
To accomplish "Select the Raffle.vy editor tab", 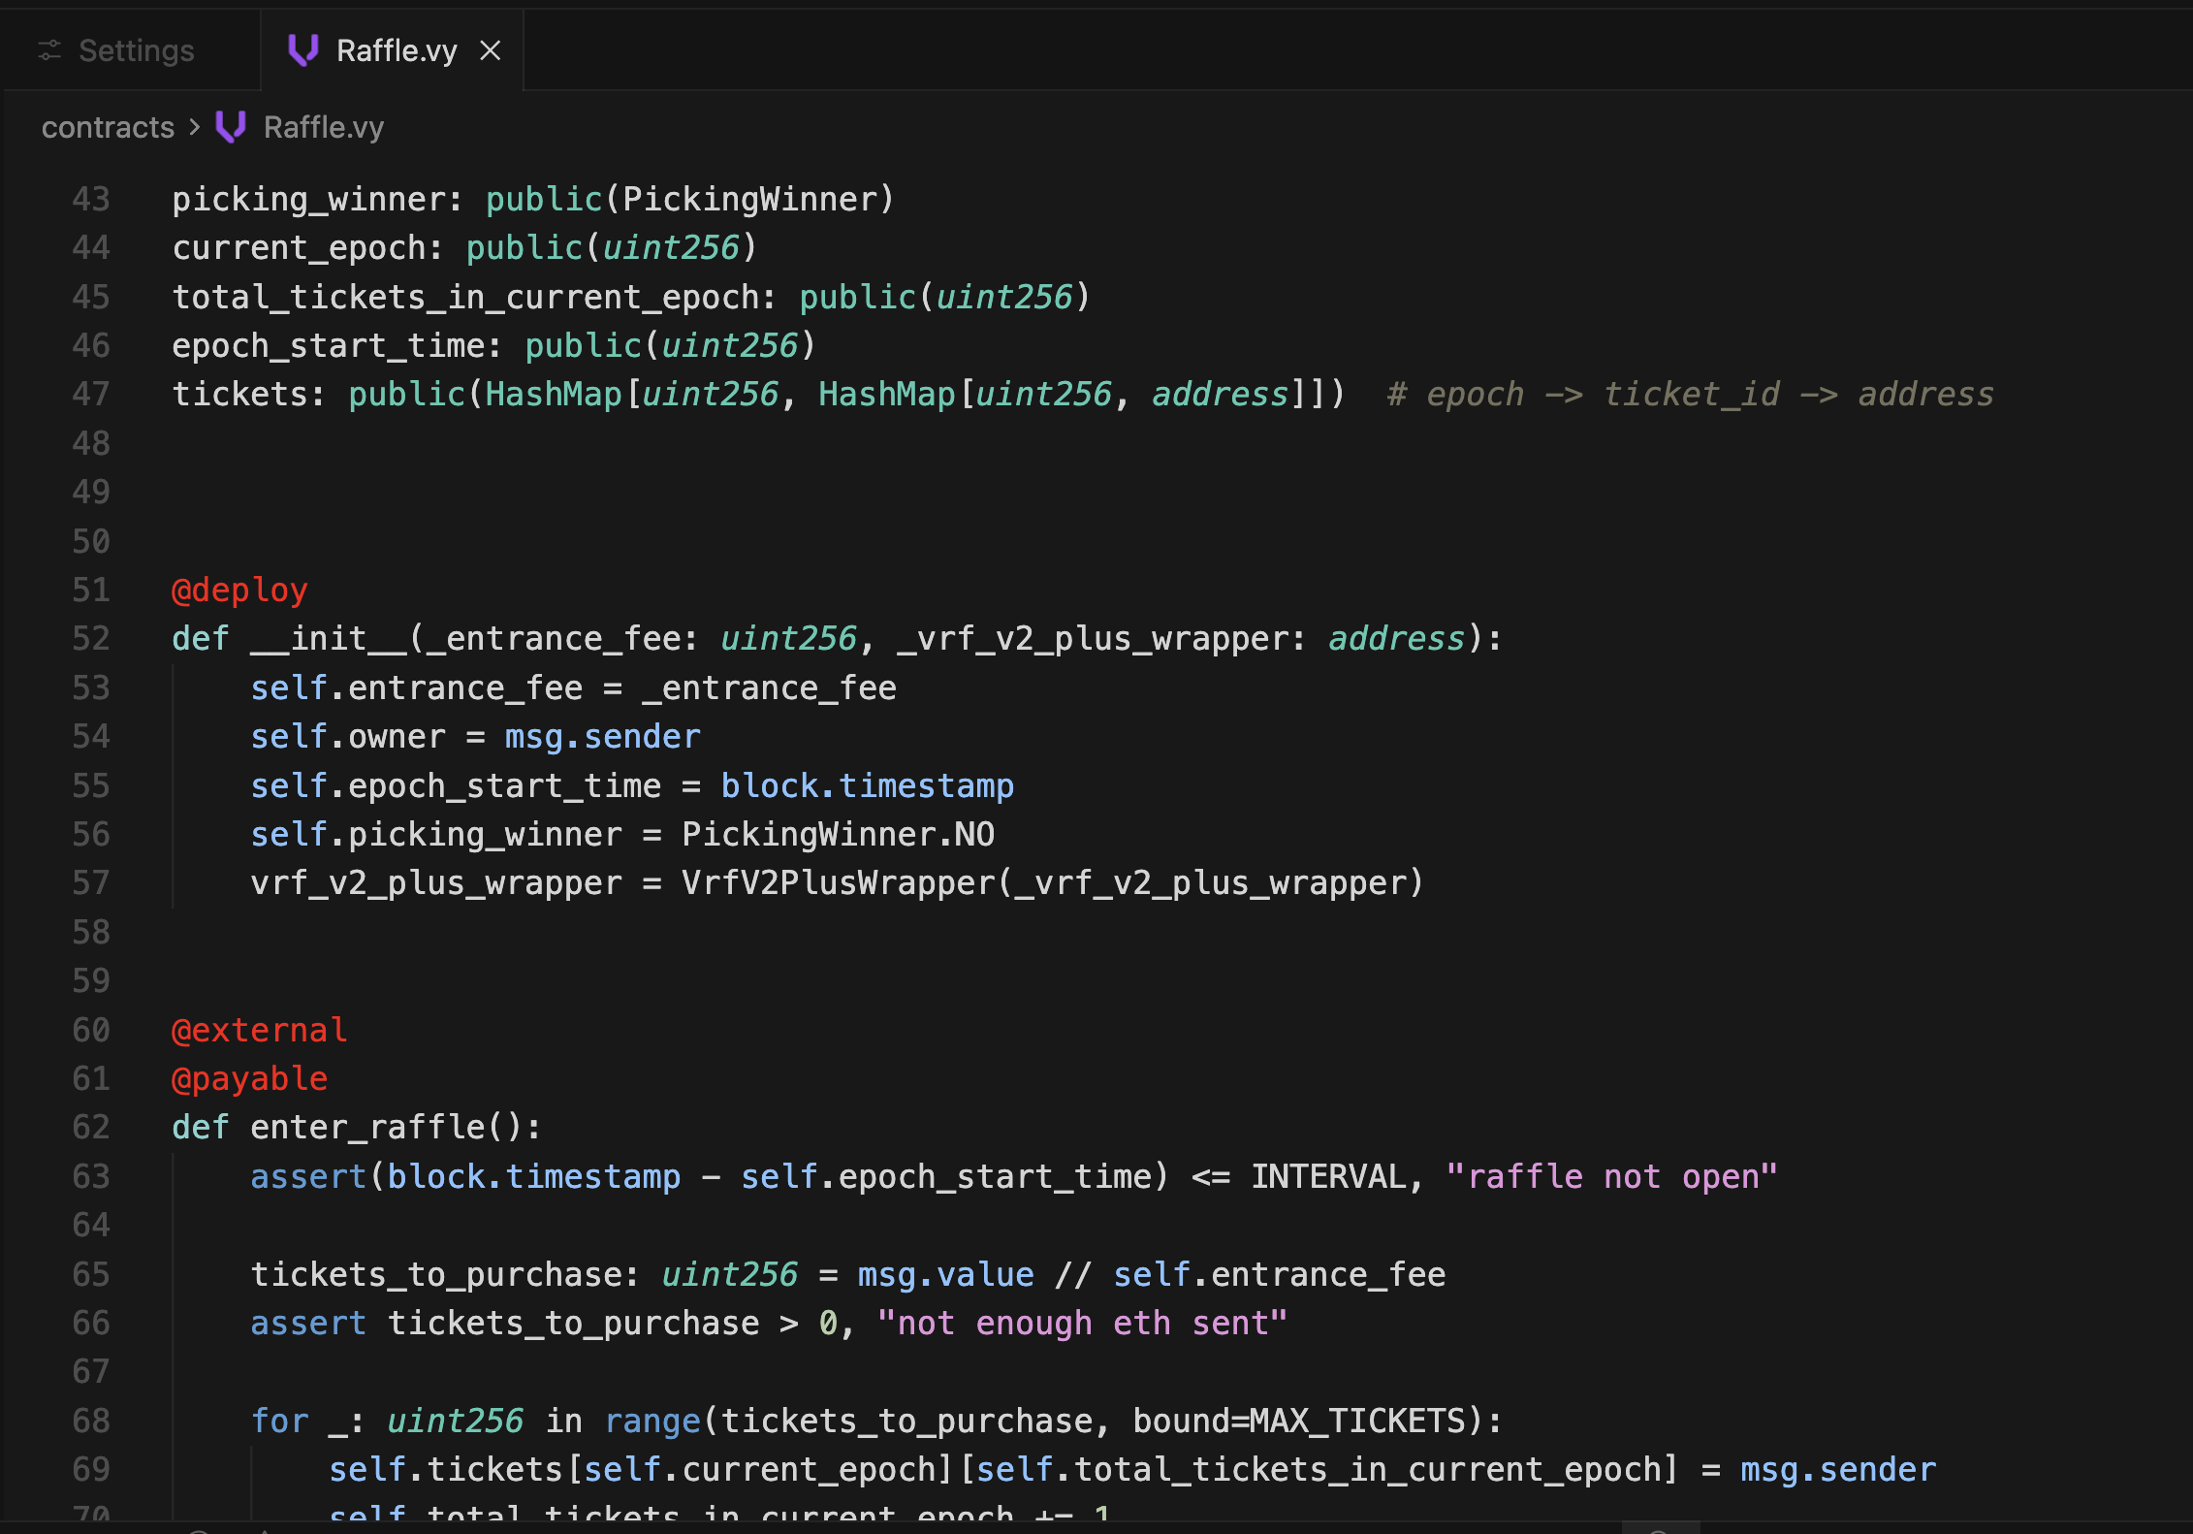I will (x=396, y=50).
